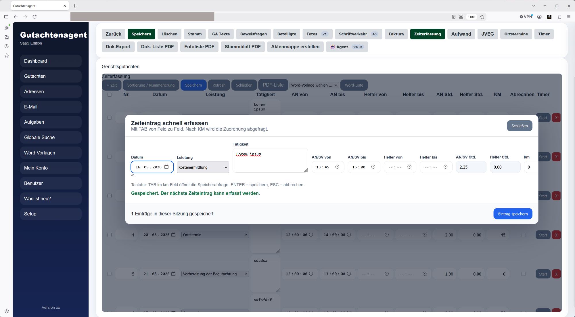Open the calendar picker in Datum field
575x317 pixels.
[x=166, y=167]
